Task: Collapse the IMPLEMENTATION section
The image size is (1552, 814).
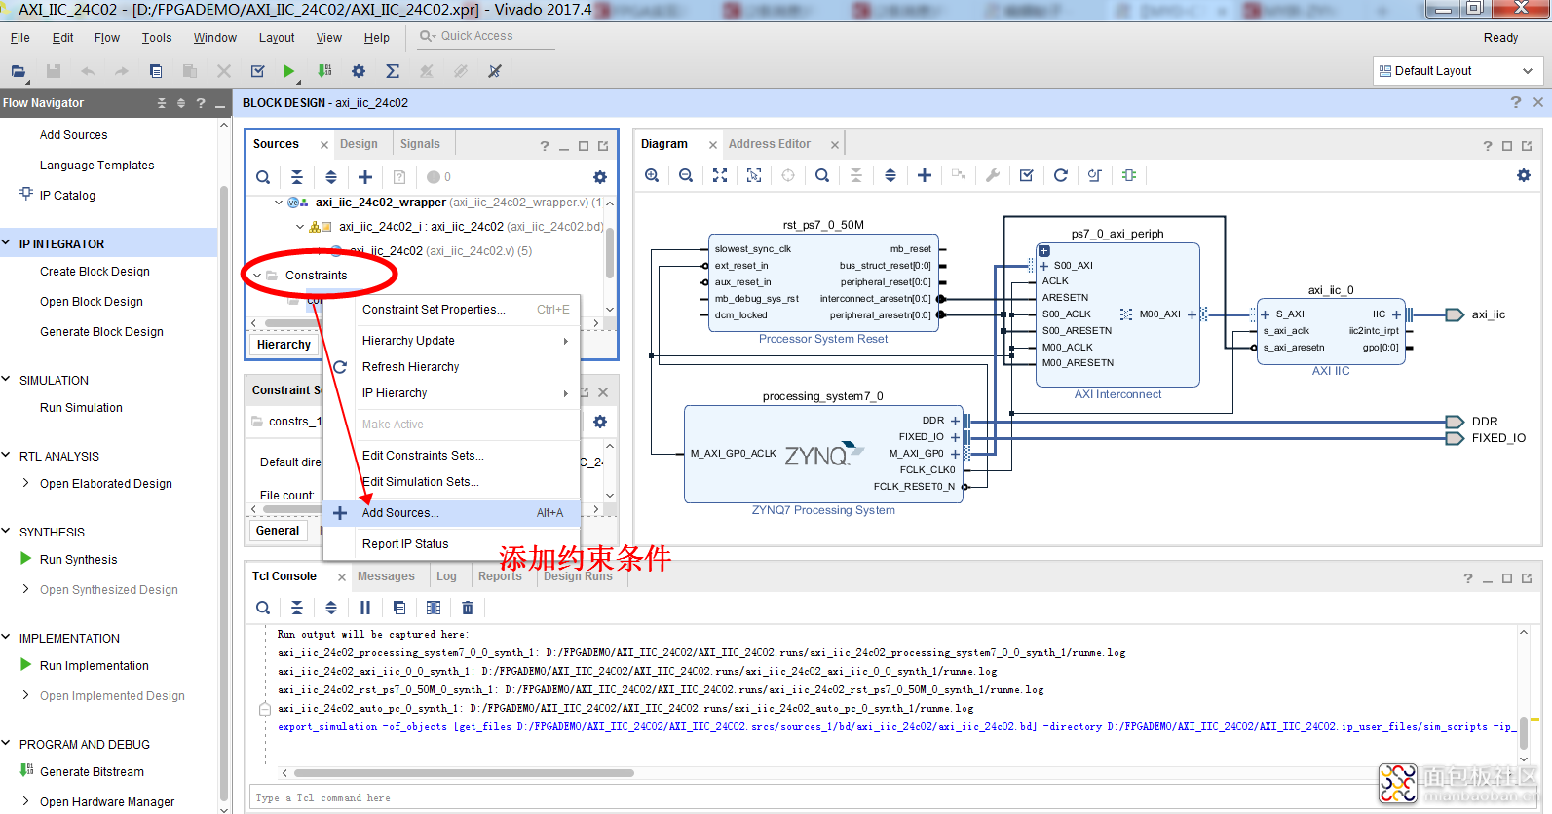Action: (x=6, y=638)
